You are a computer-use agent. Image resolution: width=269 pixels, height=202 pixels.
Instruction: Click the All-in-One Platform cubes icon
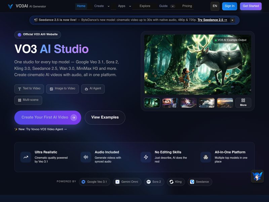pos(206,157)
